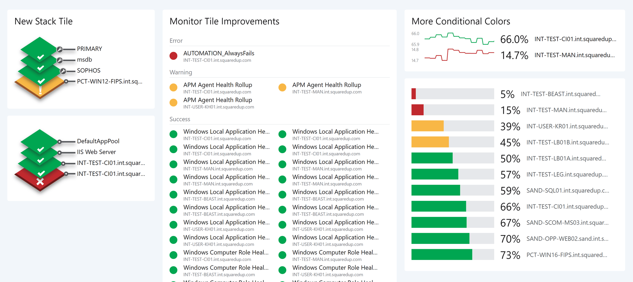Screen dimensions: 633x282
Task: Select the PCT-WIN12-FIPS stack label
Action: click(x=109, y=82)
